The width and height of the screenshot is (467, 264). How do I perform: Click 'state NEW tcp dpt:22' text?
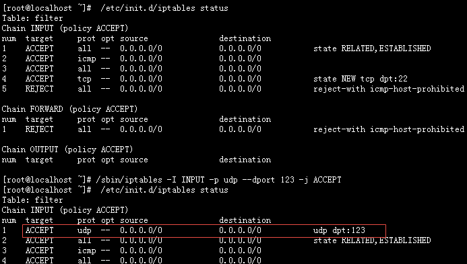[361, 79]
